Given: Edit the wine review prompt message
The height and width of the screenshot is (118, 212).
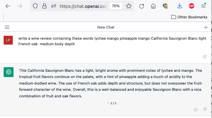Looking at the screenshot, I should [x=205, y=57].
